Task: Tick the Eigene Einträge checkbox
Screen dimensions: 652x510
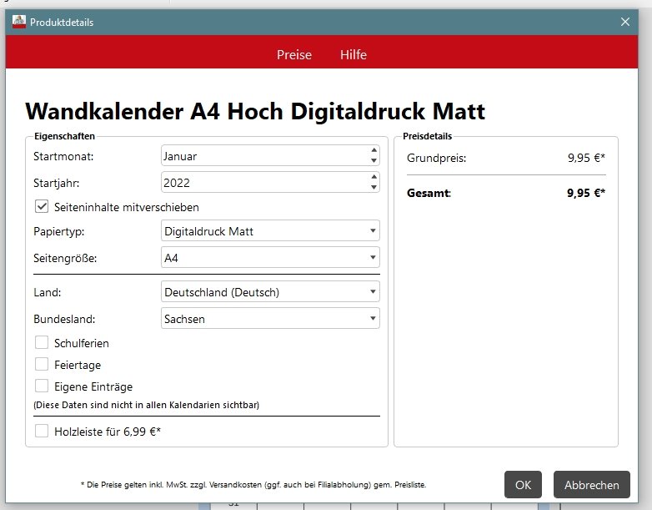Action: [42, 386]
